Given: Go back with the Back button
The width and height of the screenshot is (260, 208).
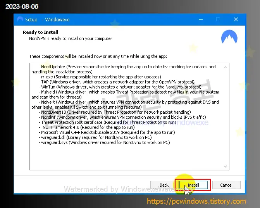Looking at the screenshot, I should pyautogui.click(x=164, y=185).
